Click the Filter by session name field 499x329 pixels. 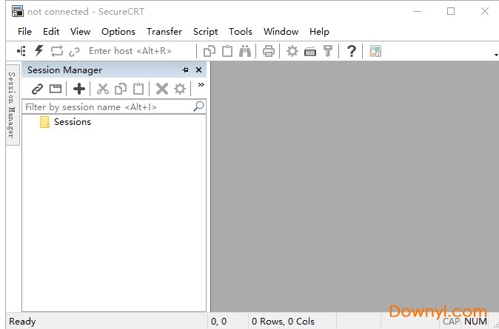[107, 107]
